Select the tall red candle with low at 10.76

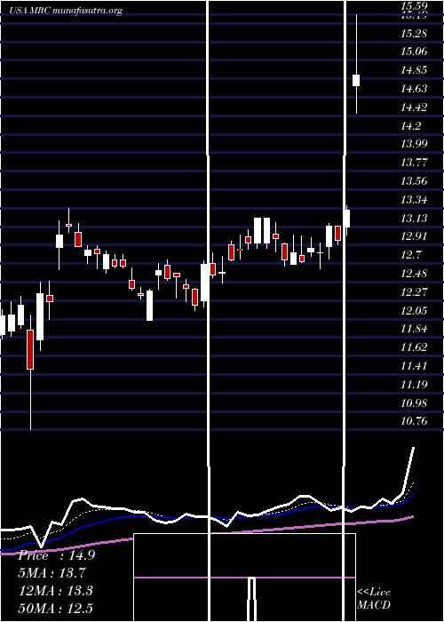[30, 349]
